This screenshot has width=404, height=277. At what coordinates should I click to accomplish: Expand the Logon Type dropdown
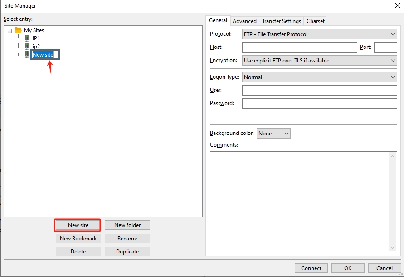coord(319,77)
